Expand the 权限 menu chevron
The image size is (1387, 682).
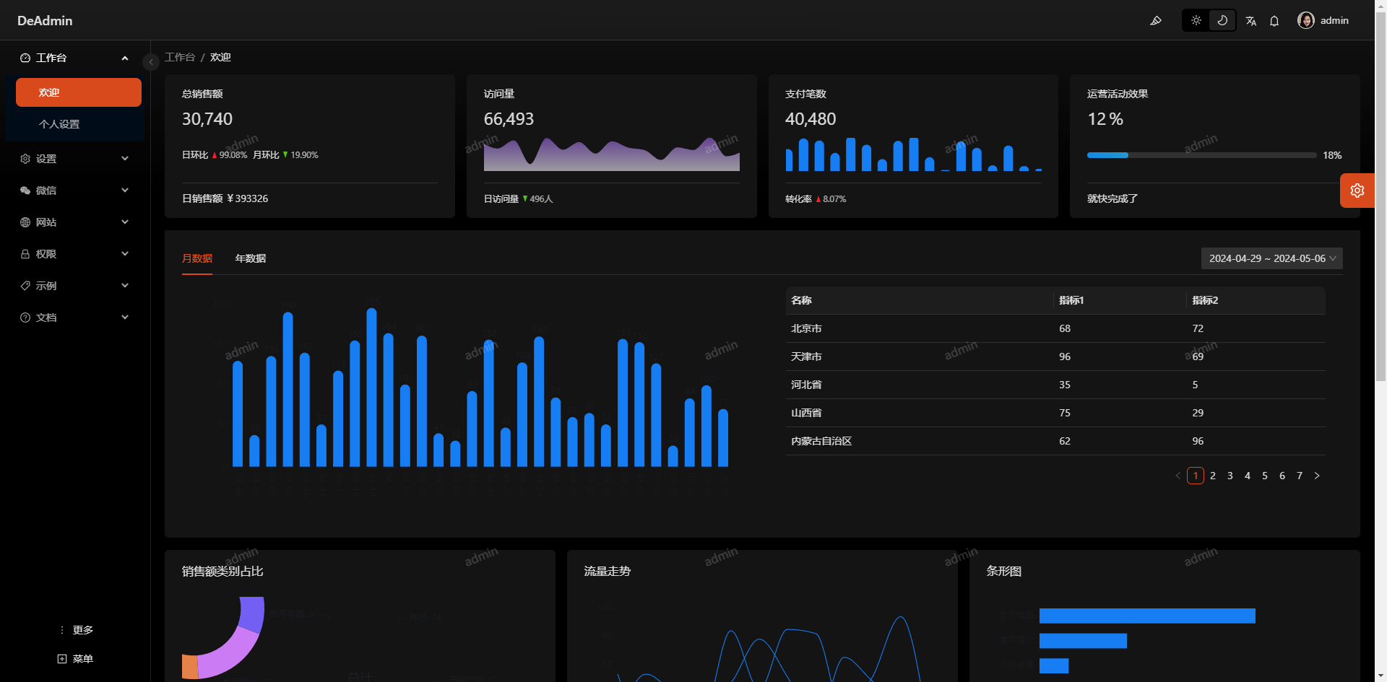[x=125, y=254]
